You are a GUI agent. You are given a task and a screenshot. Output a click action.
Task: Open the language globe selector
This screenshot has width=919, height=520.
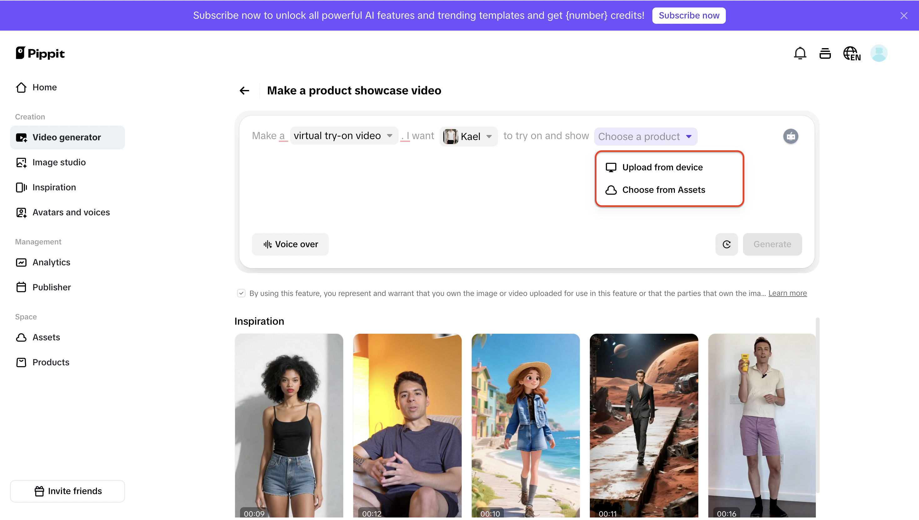(x=851, y=53)
